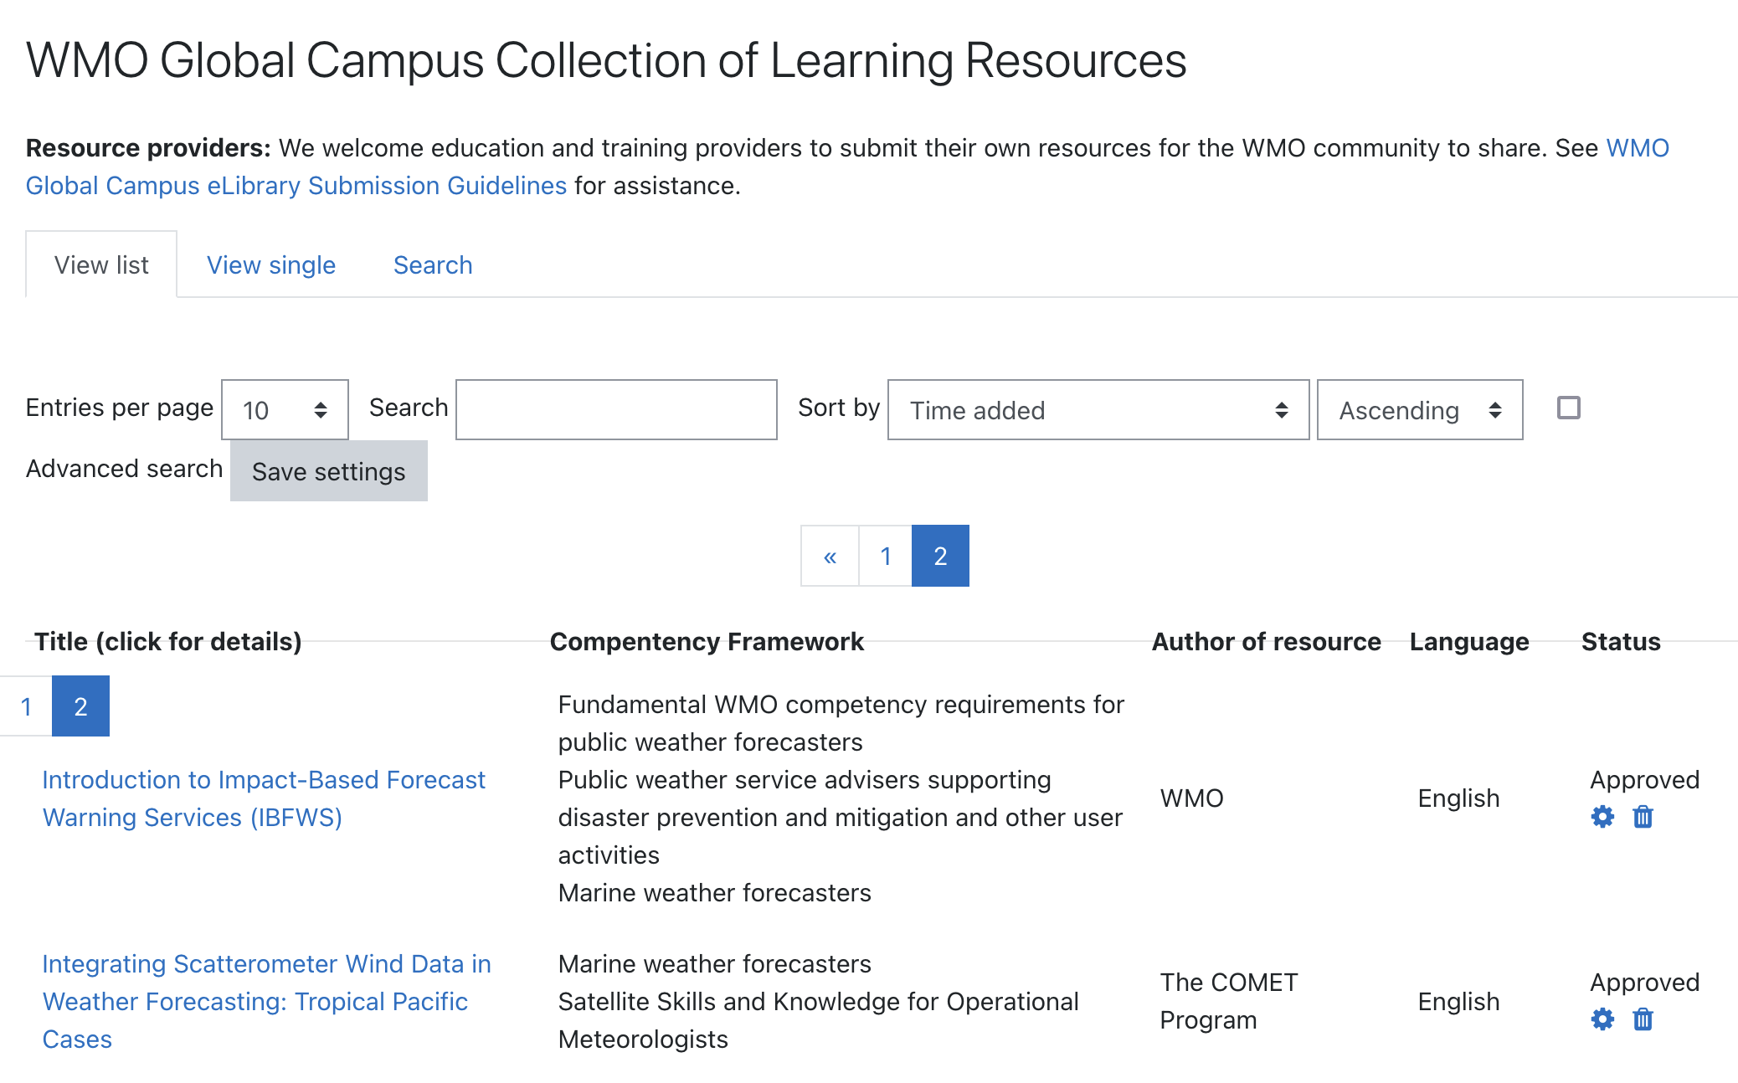Screen dimensions: 1738x1083
Task: Go to page 1 in table pagination
Action: click(x=26, y=706)
